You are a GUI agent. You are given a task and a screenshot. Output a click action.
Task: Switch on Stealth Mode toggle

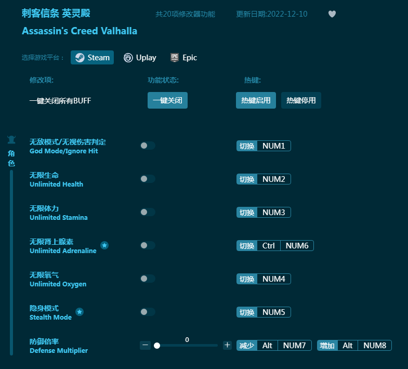(x=148, y=312)
